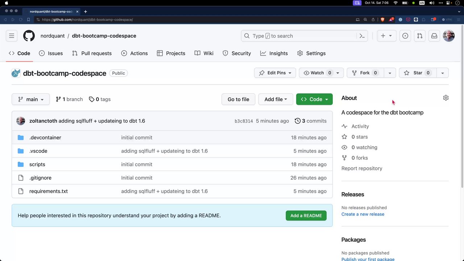Switch to the Pull requests tab

pyautogui.click(x=92, y=53)
